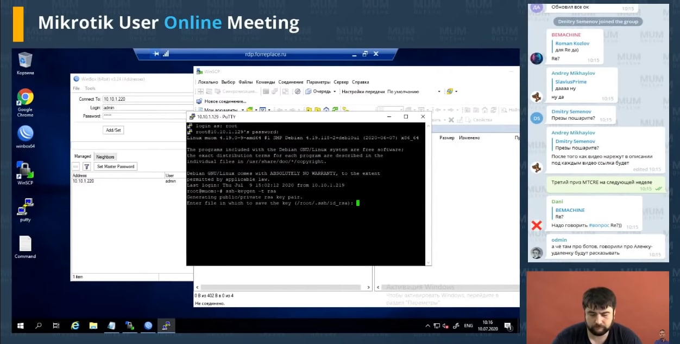This screenshot has width=680, height=344.
Task: Open the WinSCP desktop shortcut
Action: (x=25, y=173)
